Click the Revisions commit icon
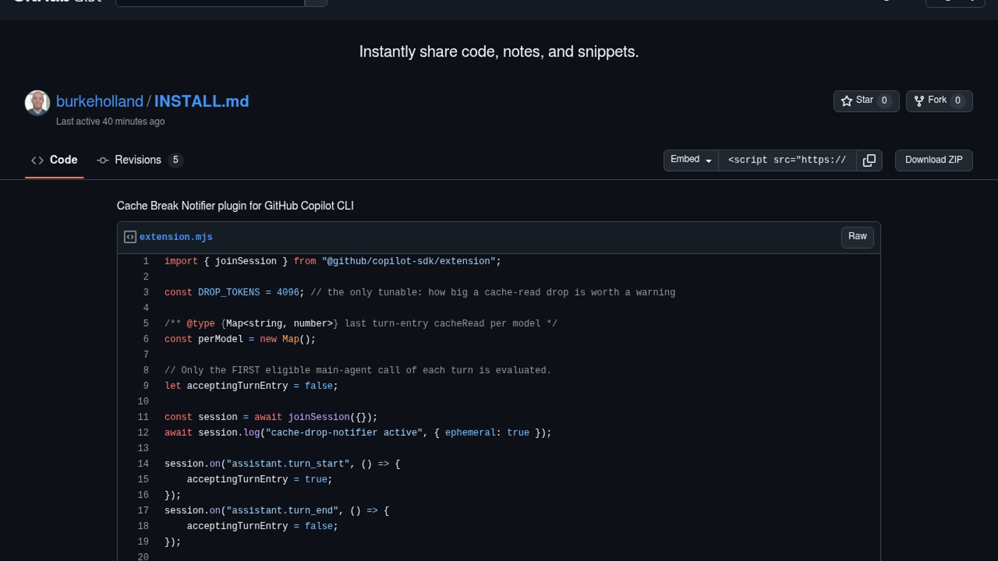This screenshot has width=998, height=561. point(103,161)
